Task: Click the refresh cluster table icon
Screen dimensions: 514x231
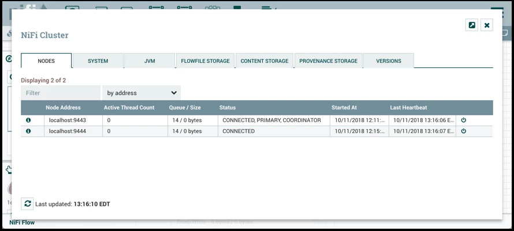Action: 28,204
